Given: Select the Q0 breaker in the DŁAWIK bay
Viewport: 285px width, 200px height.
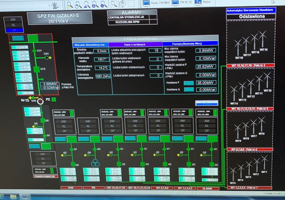Looking at the screenshot, I should coord(212,164).
